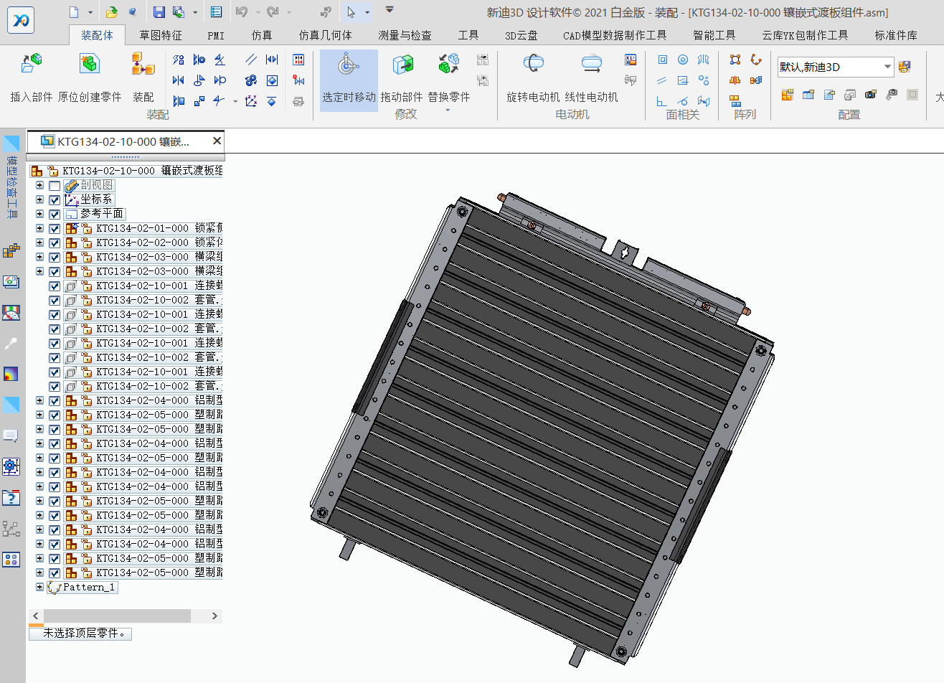Select the root KTG134-02-10-000 assembly node

pyautogui.click(x=142, y=171)
